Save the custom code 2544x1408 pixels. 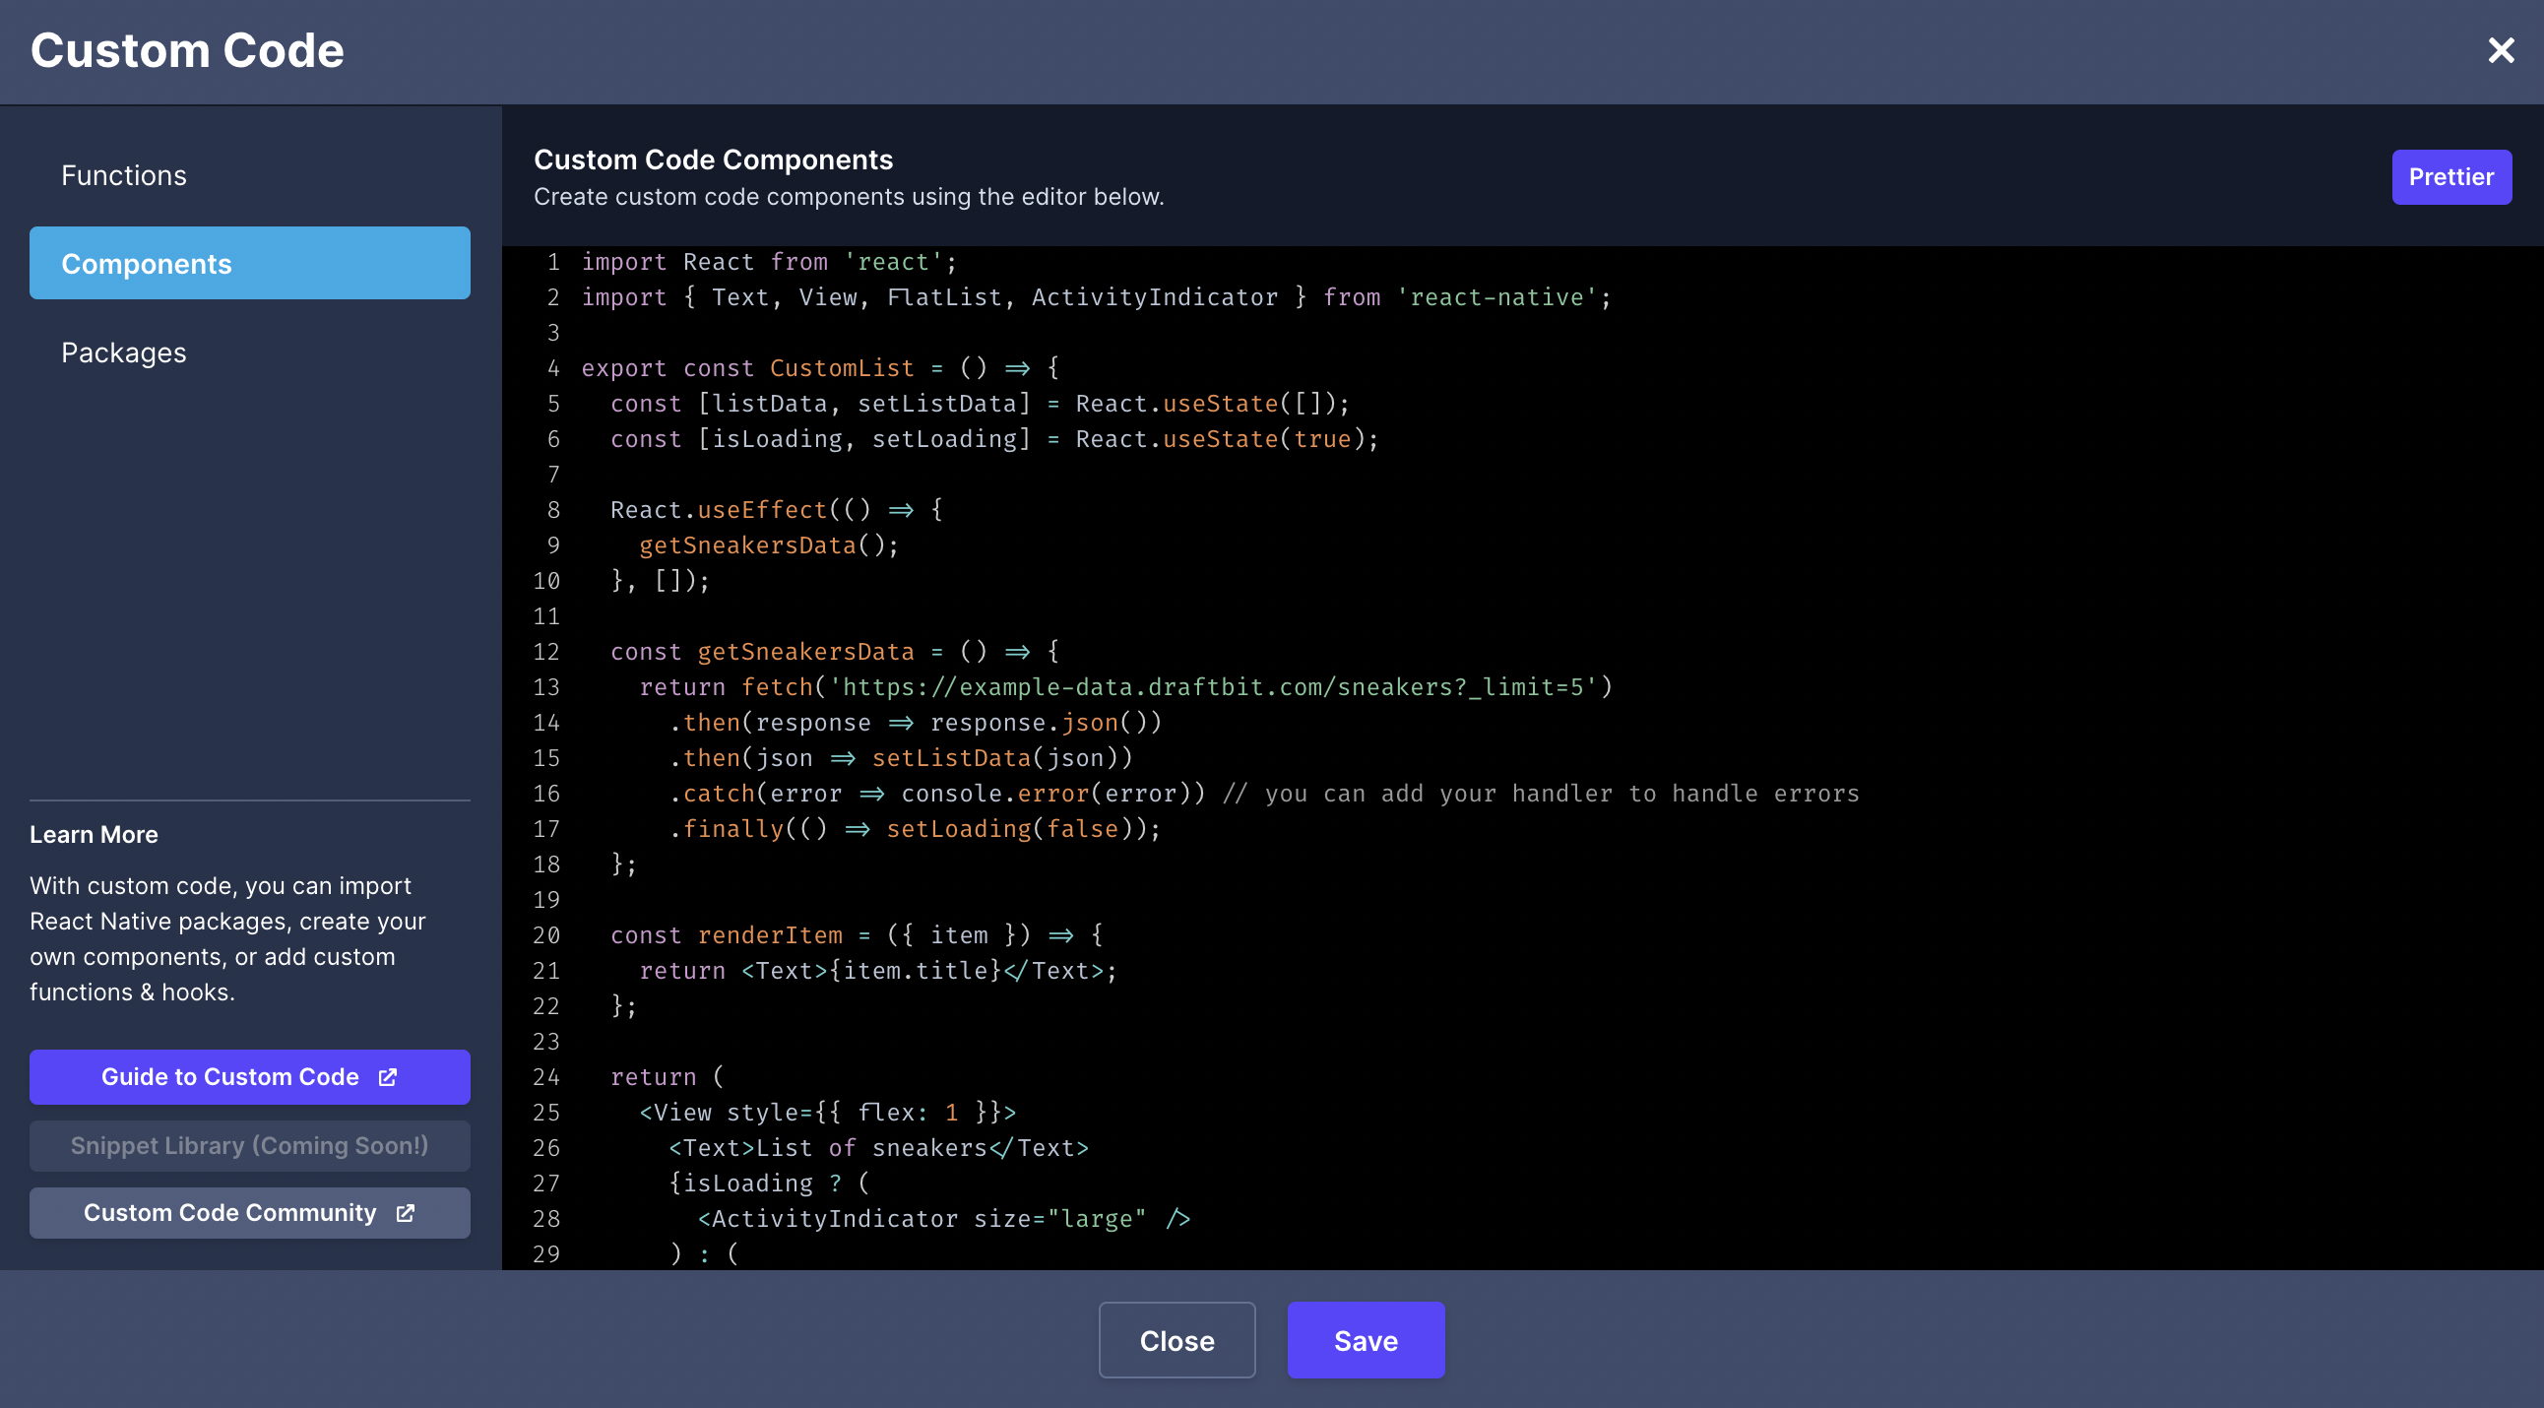1366,1340
